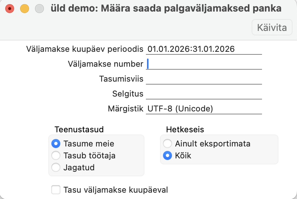The width and height of the screenshot is (297, 199).
Task: Select the Jagatud radio button
Action: pyautogui.click(x=56, y=167)
